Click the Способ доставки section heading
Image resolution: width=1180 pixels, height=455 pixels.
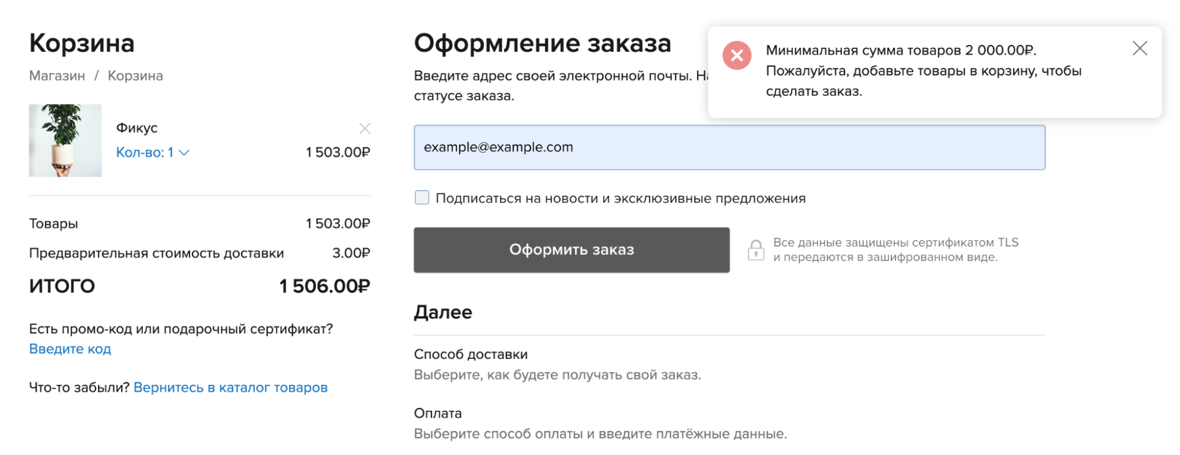[x=470, y=354]
